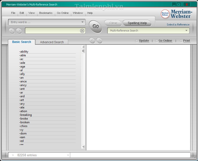
Task: Select '-ar' in the word list
Action: [x=21, y=93]
